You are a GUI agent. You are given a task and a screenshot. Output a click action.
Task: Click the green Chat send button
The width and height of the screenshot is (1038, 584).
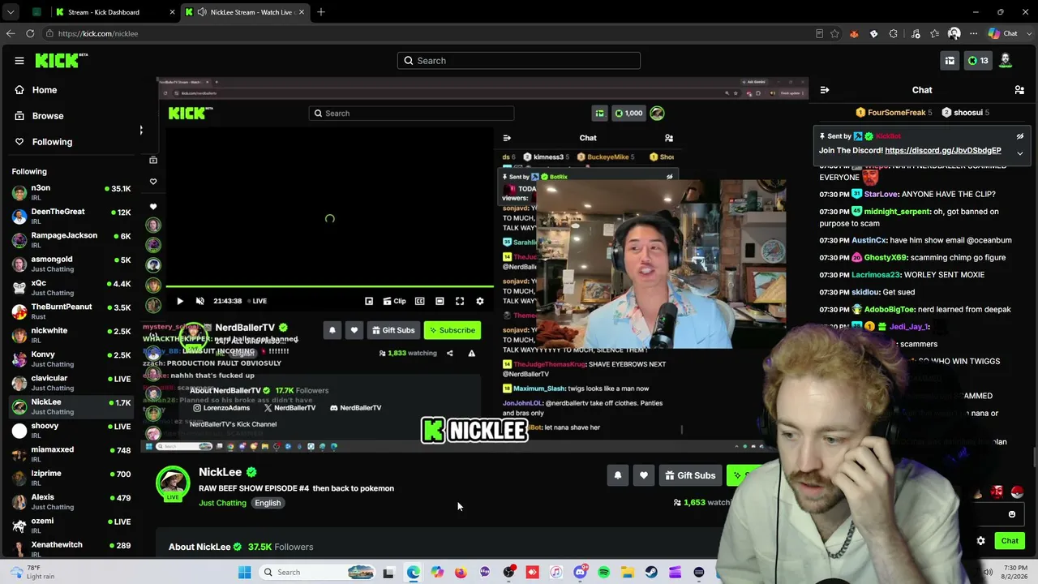pyautogui.click(x=1010, y=541)
